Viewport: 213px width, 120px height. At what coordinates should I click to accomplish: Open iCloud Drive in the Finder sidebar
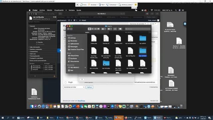[73, 56]
